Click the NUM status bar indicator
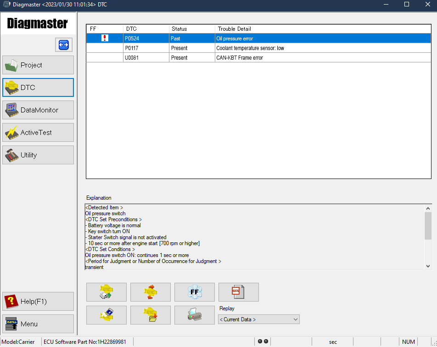The height and width of the screenshot is (347, 437). pyautogui.click(x=408, y=341)
